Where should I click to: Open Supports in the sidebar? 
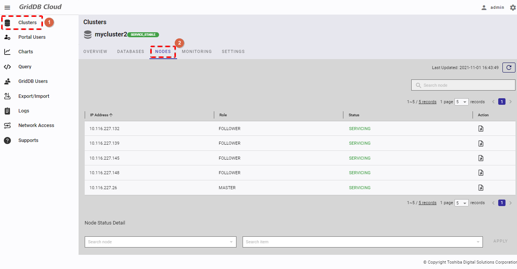click(28, 140)
